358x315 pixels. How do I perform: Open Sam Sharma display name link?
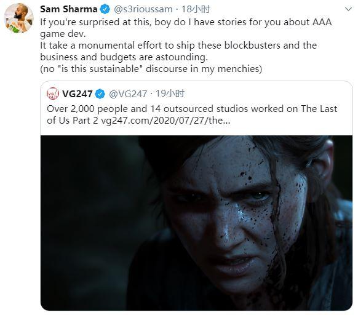(69, 9)
